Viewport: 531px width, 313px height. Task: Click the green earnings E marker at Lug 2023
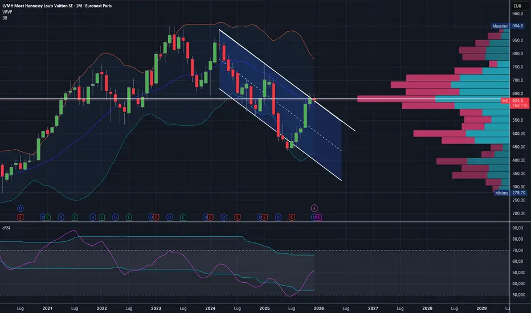[183, 217]
